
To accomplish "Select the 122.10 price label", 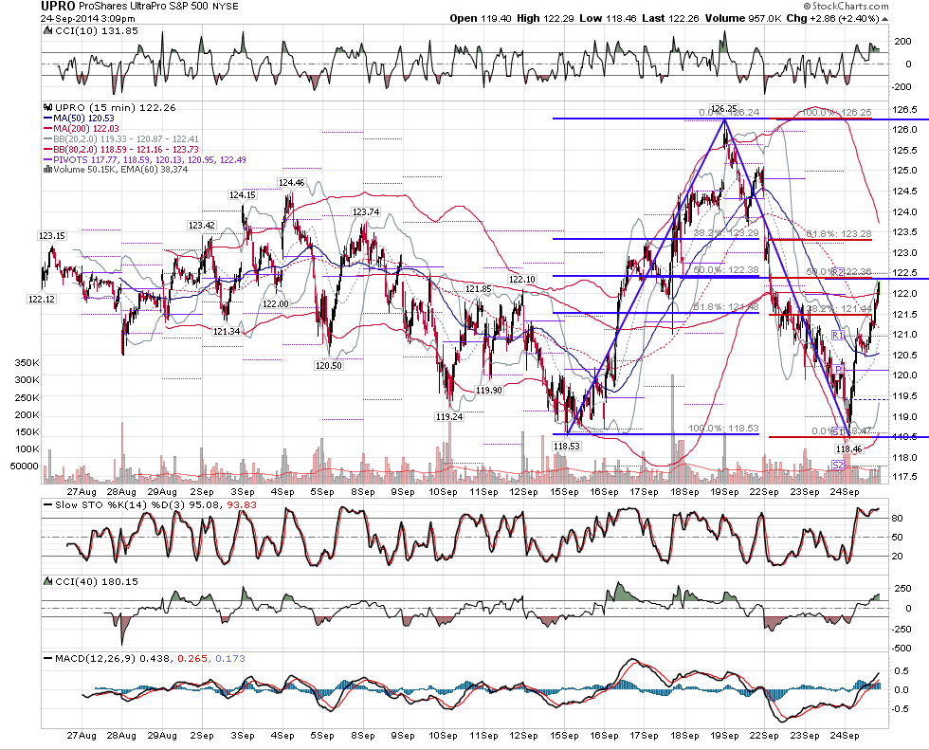I will (x=522, y=279).
